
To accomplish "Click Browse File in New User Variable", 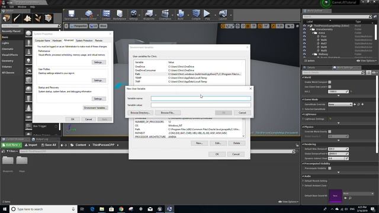I will pos(168,113).
